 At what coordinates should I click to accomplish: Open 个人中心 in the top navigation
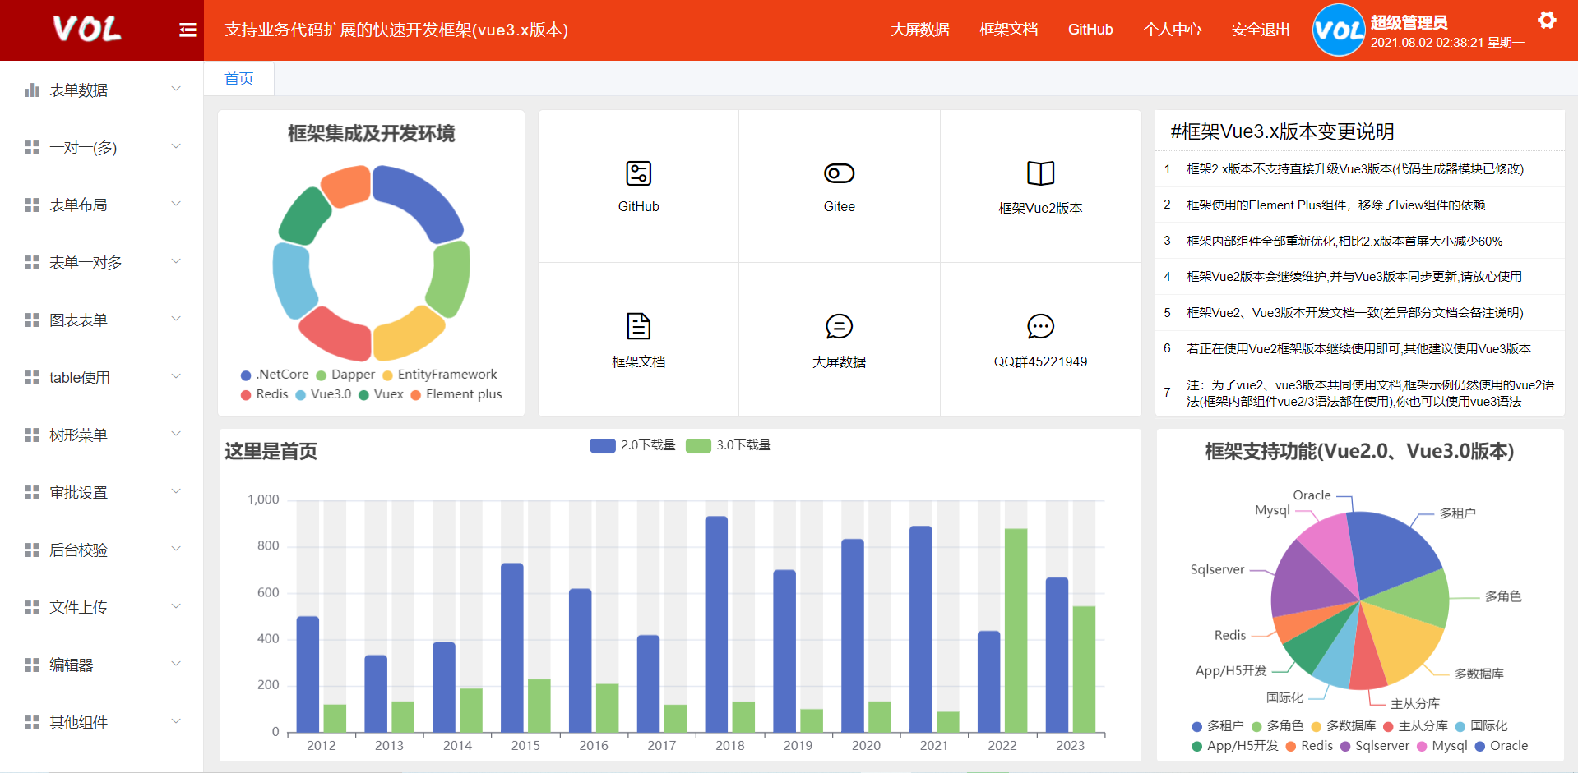1173,30
